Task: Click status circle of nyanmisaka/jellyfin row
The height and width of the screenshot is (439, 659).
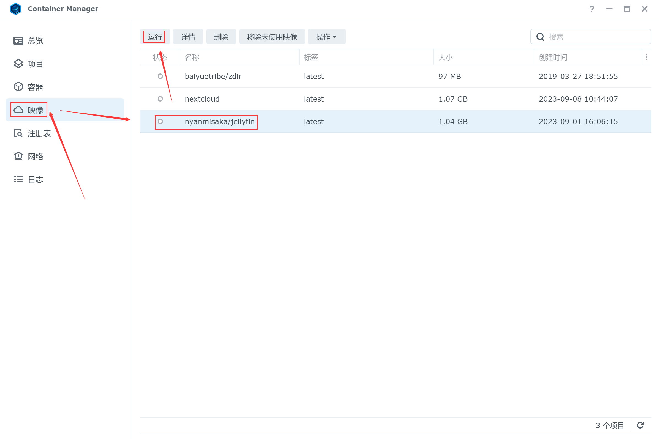Action: 160,121
